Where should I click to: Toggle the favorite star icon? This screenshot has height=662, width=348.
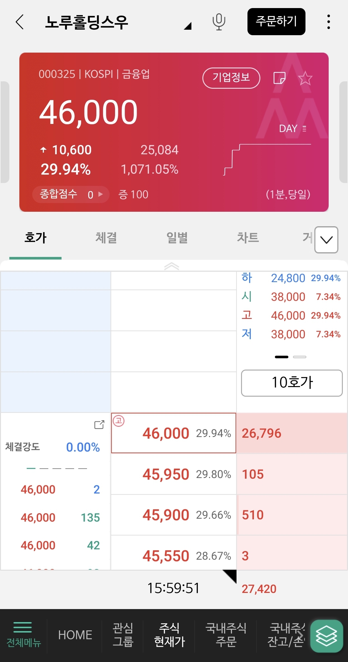[x=305, y=78]
